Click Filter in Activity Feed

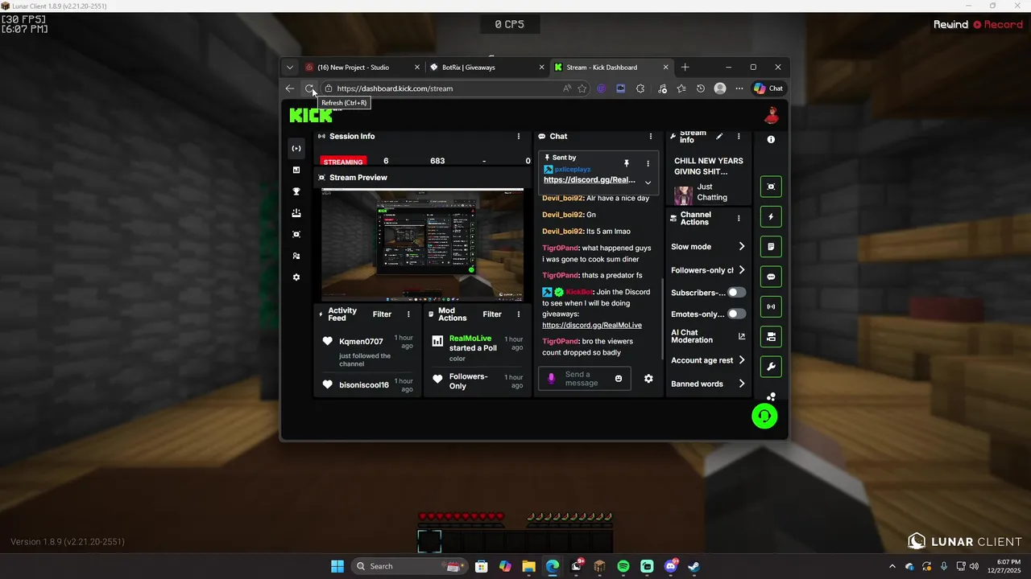pyautogui.click(x=382, y=314)
